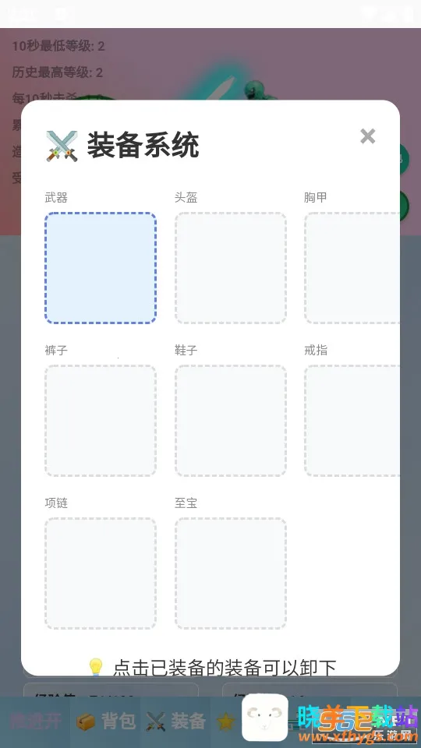Close the 装备系统 dialog with X
Viewport: 421px width, 748px height.
(x=367, y=136)
